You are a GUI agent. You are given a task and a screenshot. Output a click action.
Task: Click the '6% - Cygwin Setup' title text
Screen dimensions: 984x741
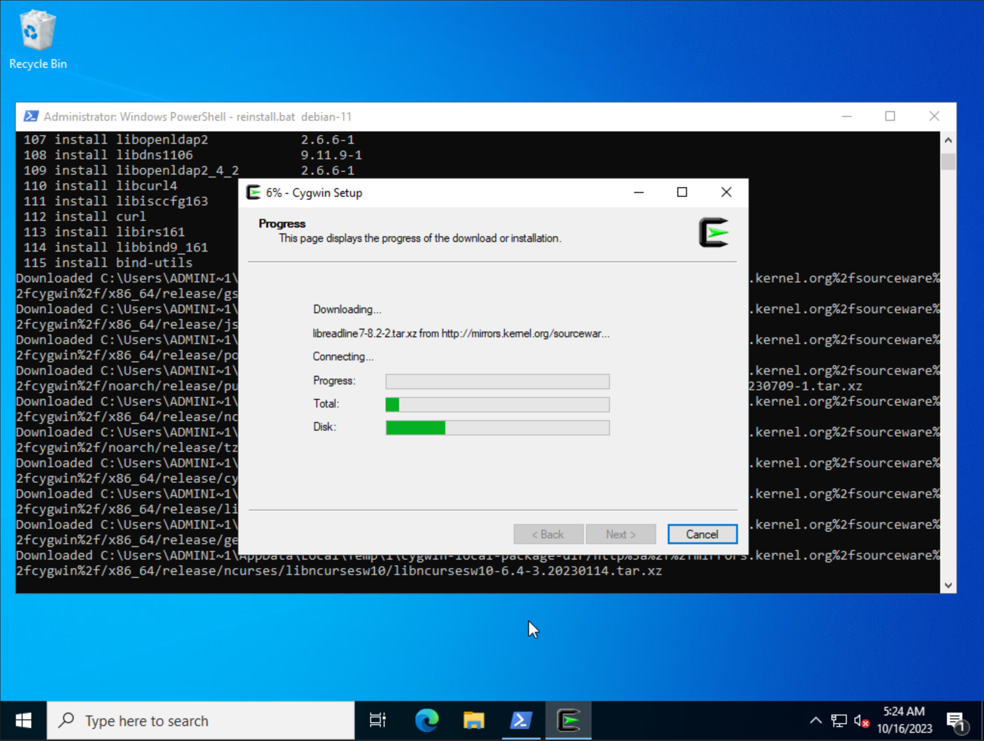(314, 193)
